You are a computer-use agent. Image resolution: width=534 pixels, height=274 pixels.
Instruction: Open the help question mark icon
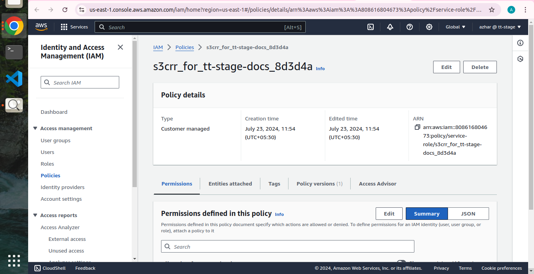(409, 27)
